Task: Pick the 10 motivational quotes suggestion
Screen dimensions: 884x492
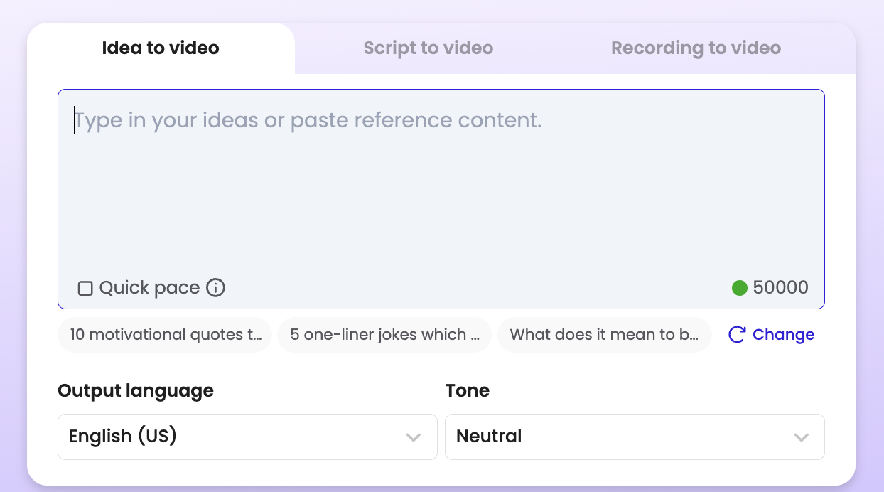Action: tap(165, 335)
